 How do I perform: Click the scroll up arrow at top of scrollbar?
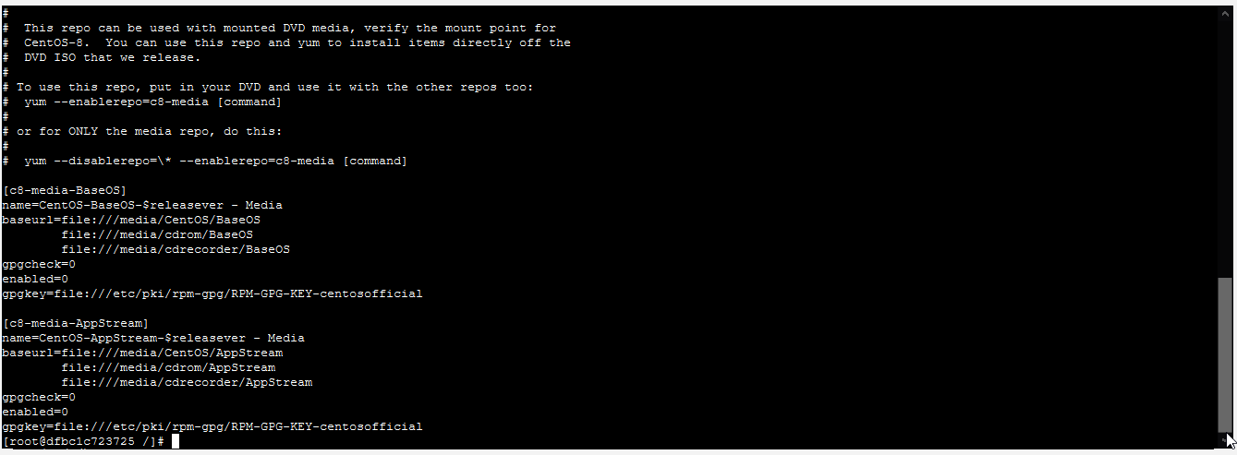[x=1226, y=12]
